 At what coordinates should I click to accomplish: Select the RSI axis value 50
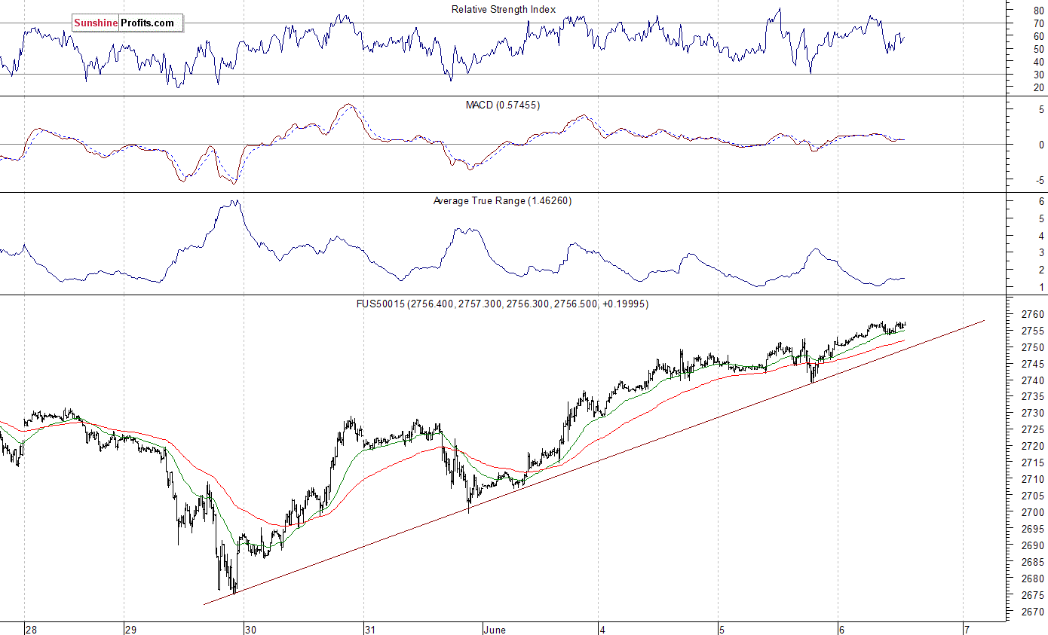pos(1038,49)
